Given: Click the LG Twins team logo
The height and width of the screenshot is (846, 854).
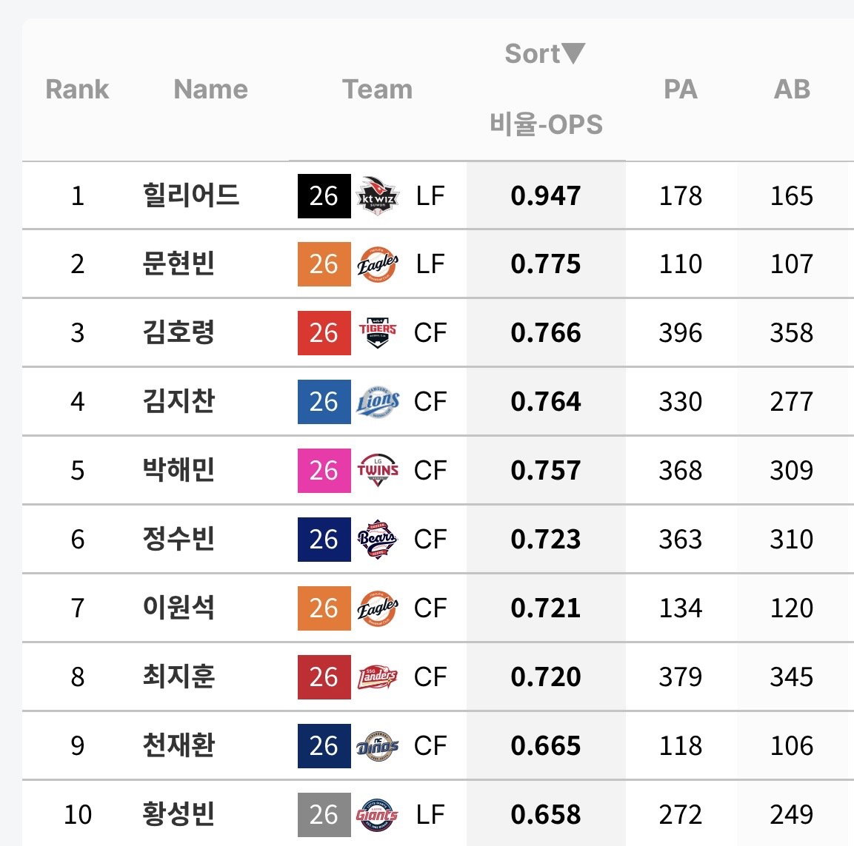Looking at the screenshot, I should point(378,470).
